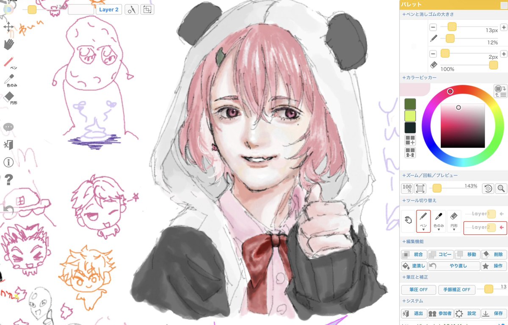This screenshot has width=508, height=325.
Task: Click the fit-to-screen frame icon
Action: pyautogui.click(x=420, y=188)
